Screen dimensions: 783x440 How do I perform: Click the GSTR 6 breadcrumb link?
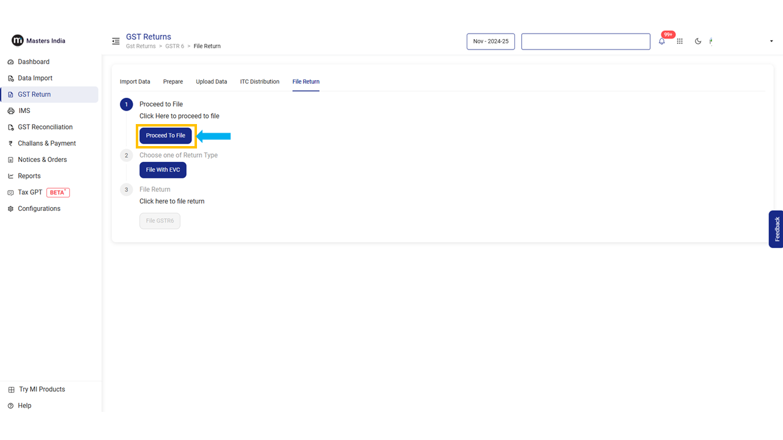coord(174,46)
